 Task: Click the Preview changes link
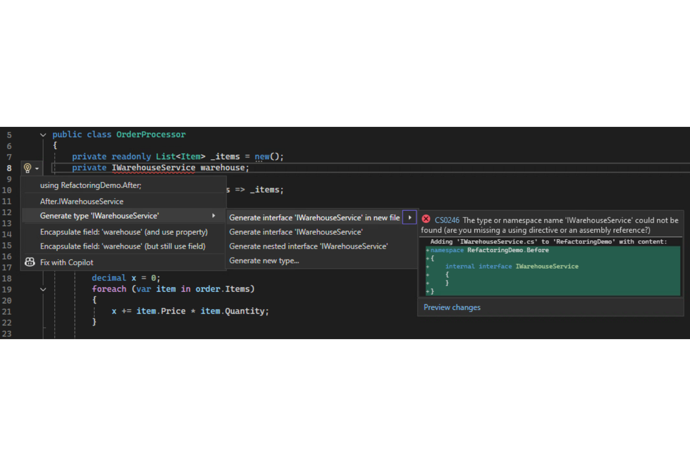(x=452, y=307)
